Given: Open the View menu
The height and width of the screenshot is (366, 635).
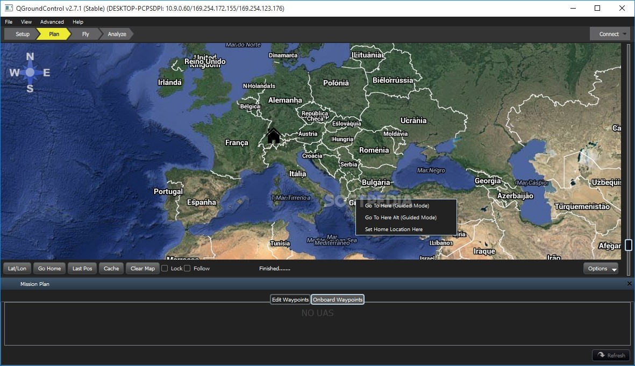Looking at the screenshot, I should point(26,22).
